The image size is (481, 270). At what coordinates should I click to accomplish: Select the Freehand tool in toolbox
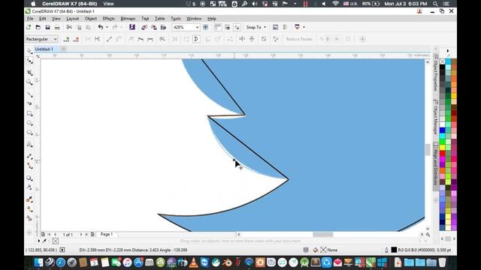29,94
